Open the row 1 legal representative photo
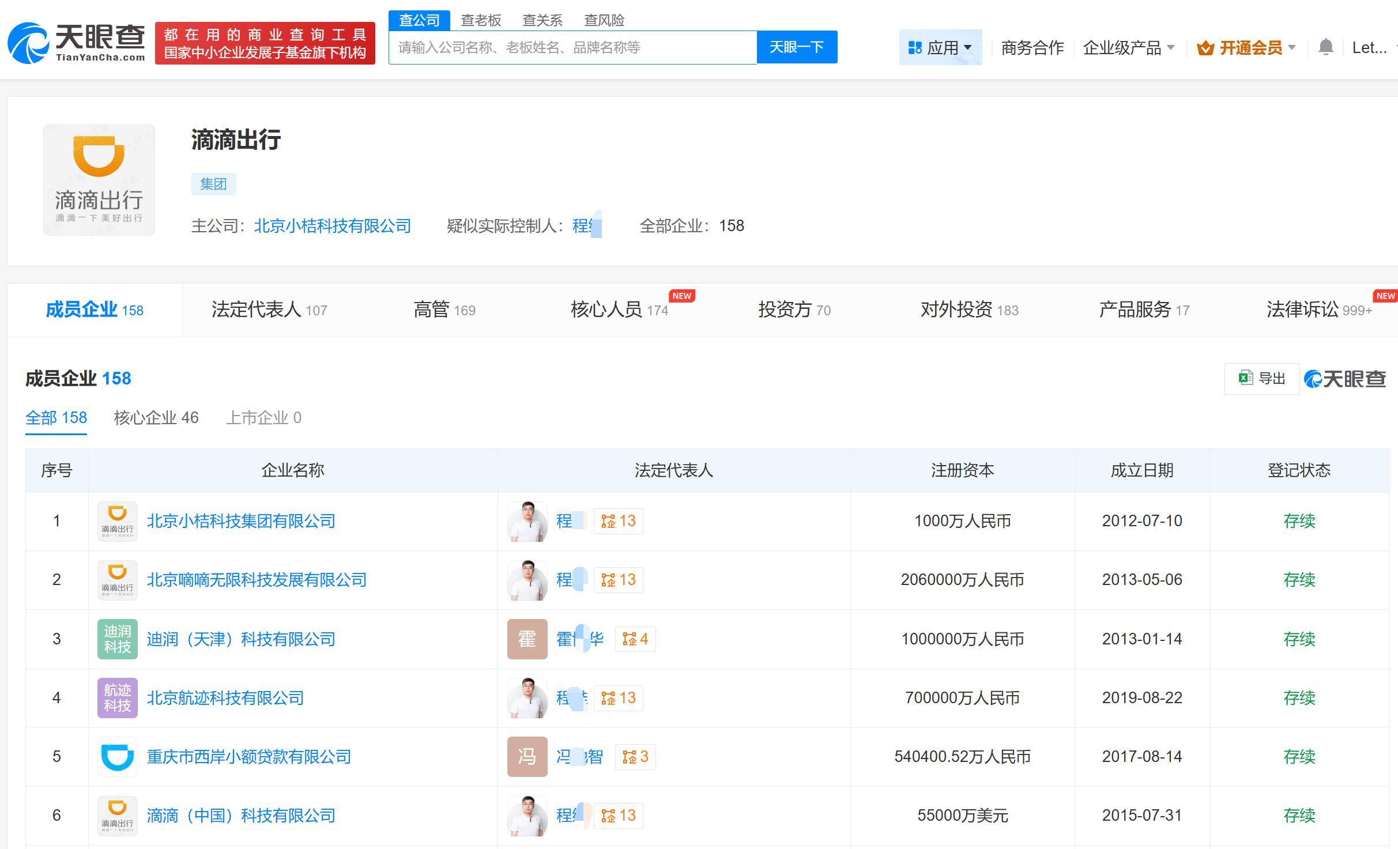 pos(527,521)
